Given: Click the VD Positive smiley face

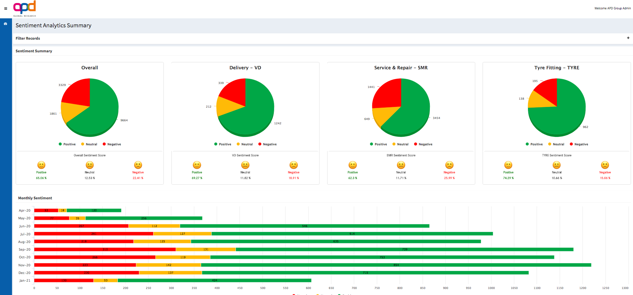Looking at the screenshot, I should 197,165.
